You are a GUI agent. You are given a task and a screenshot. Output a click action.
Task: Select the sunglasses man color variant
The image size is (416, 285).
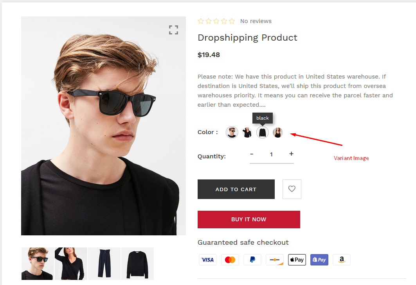point(232,132)
